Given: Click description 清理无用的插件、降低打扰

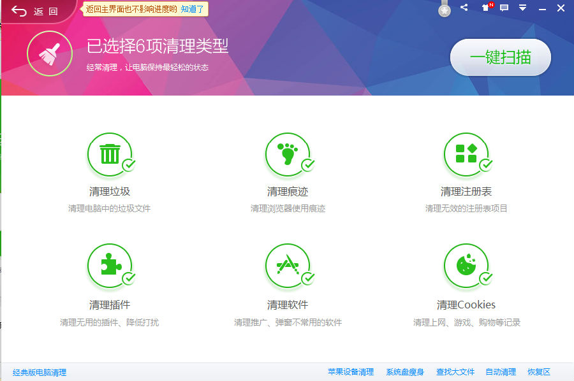Looking at the screenshot, I should point(110,322).
